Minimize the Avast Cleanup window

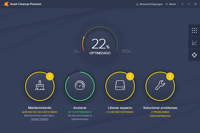point(189,4)
